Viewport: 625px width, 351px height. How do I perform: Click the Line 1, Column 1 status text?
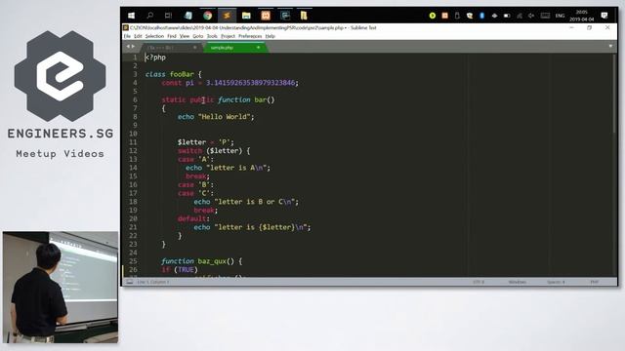point(153,282)
